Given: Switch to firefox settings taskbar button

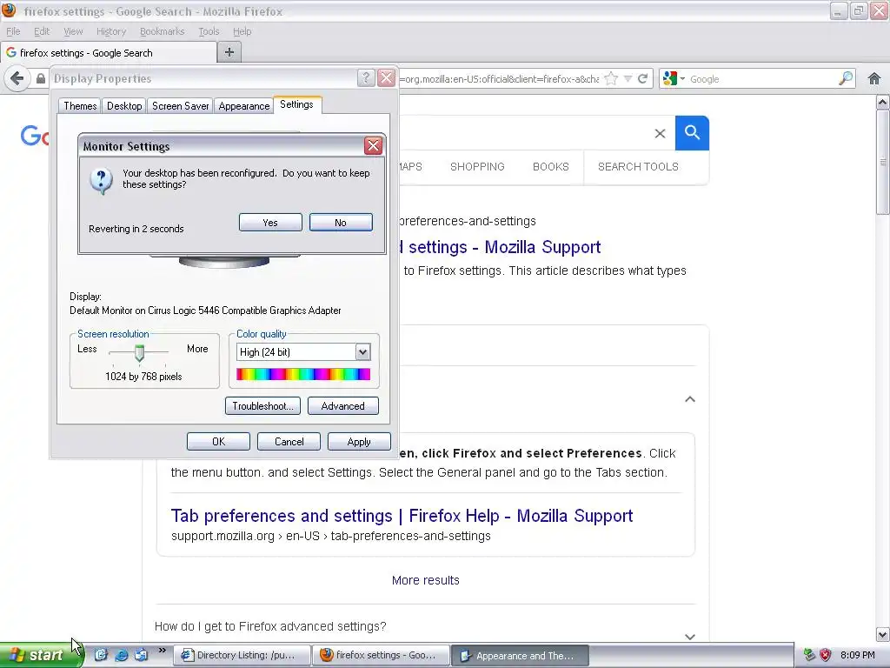Looking at the screenshot, I should (382, 655).
